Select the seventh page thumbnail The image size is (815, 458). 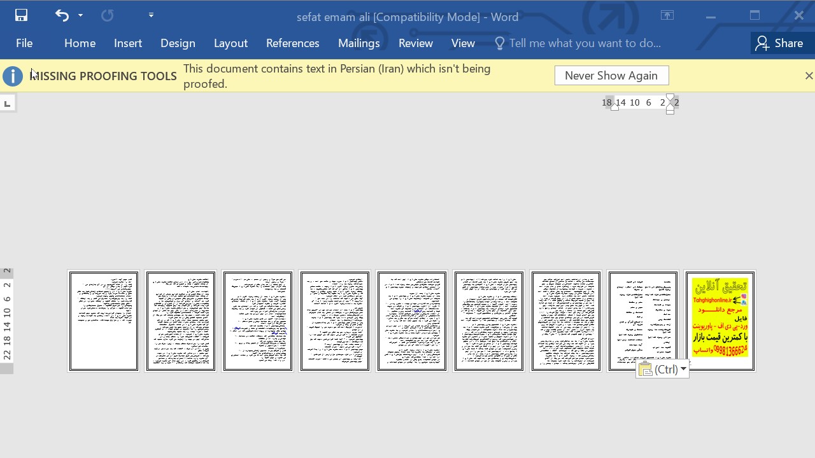click(566, 321)
